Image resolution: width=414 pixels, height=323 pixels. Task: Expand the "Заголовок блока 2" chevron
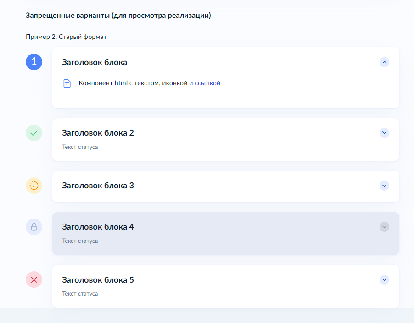click(385, 133)
